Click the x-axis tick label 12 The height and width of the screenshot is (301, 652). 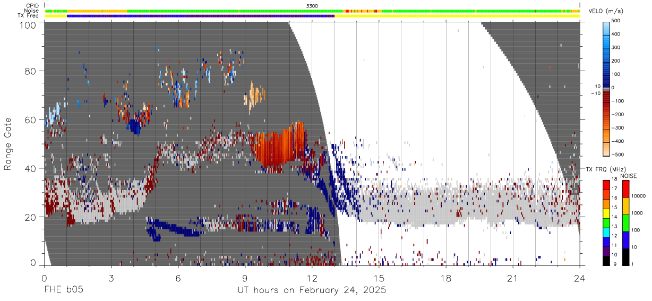(x=312, y=278)
